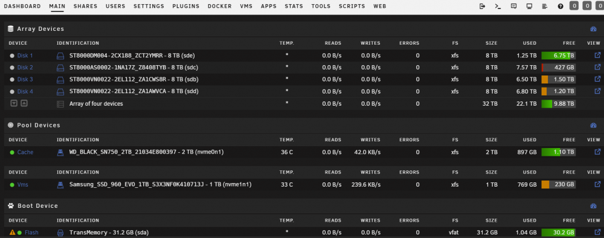Screen dimensions: 604x238
Task: Open the Scripts tab
Action: (x=352, y=6)
